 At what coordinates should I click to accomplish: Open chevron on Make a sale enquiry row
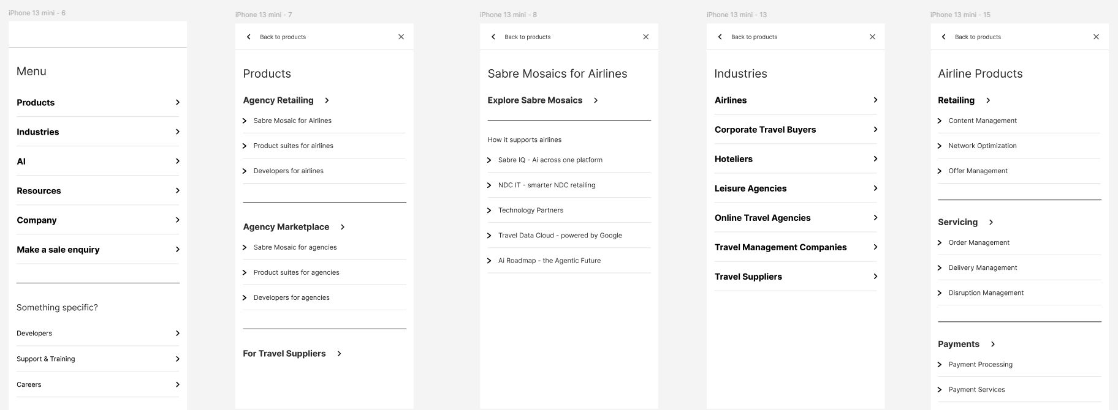pos(177,249)
